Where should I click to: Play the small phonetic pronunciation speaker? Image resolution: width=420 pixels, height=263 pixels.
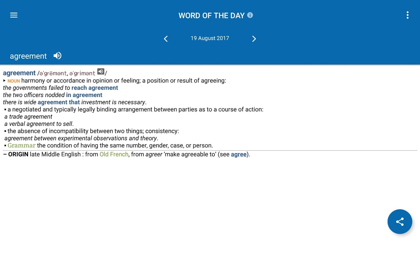click(x=101, y=72)
